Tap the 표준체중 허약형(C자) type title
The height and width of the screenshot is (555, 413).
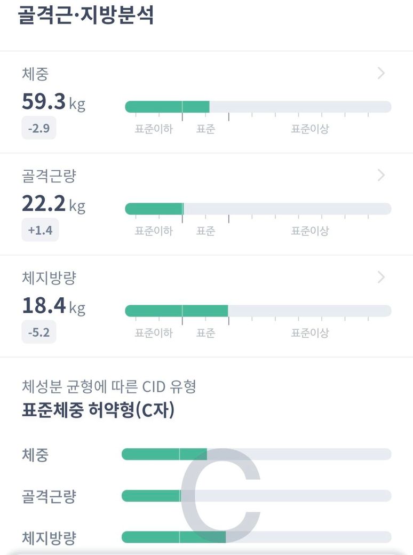[98, 410]
